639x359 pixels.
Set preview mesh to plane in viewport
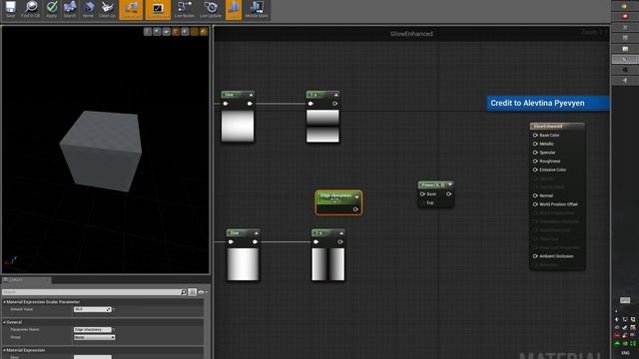coord(167,32)
